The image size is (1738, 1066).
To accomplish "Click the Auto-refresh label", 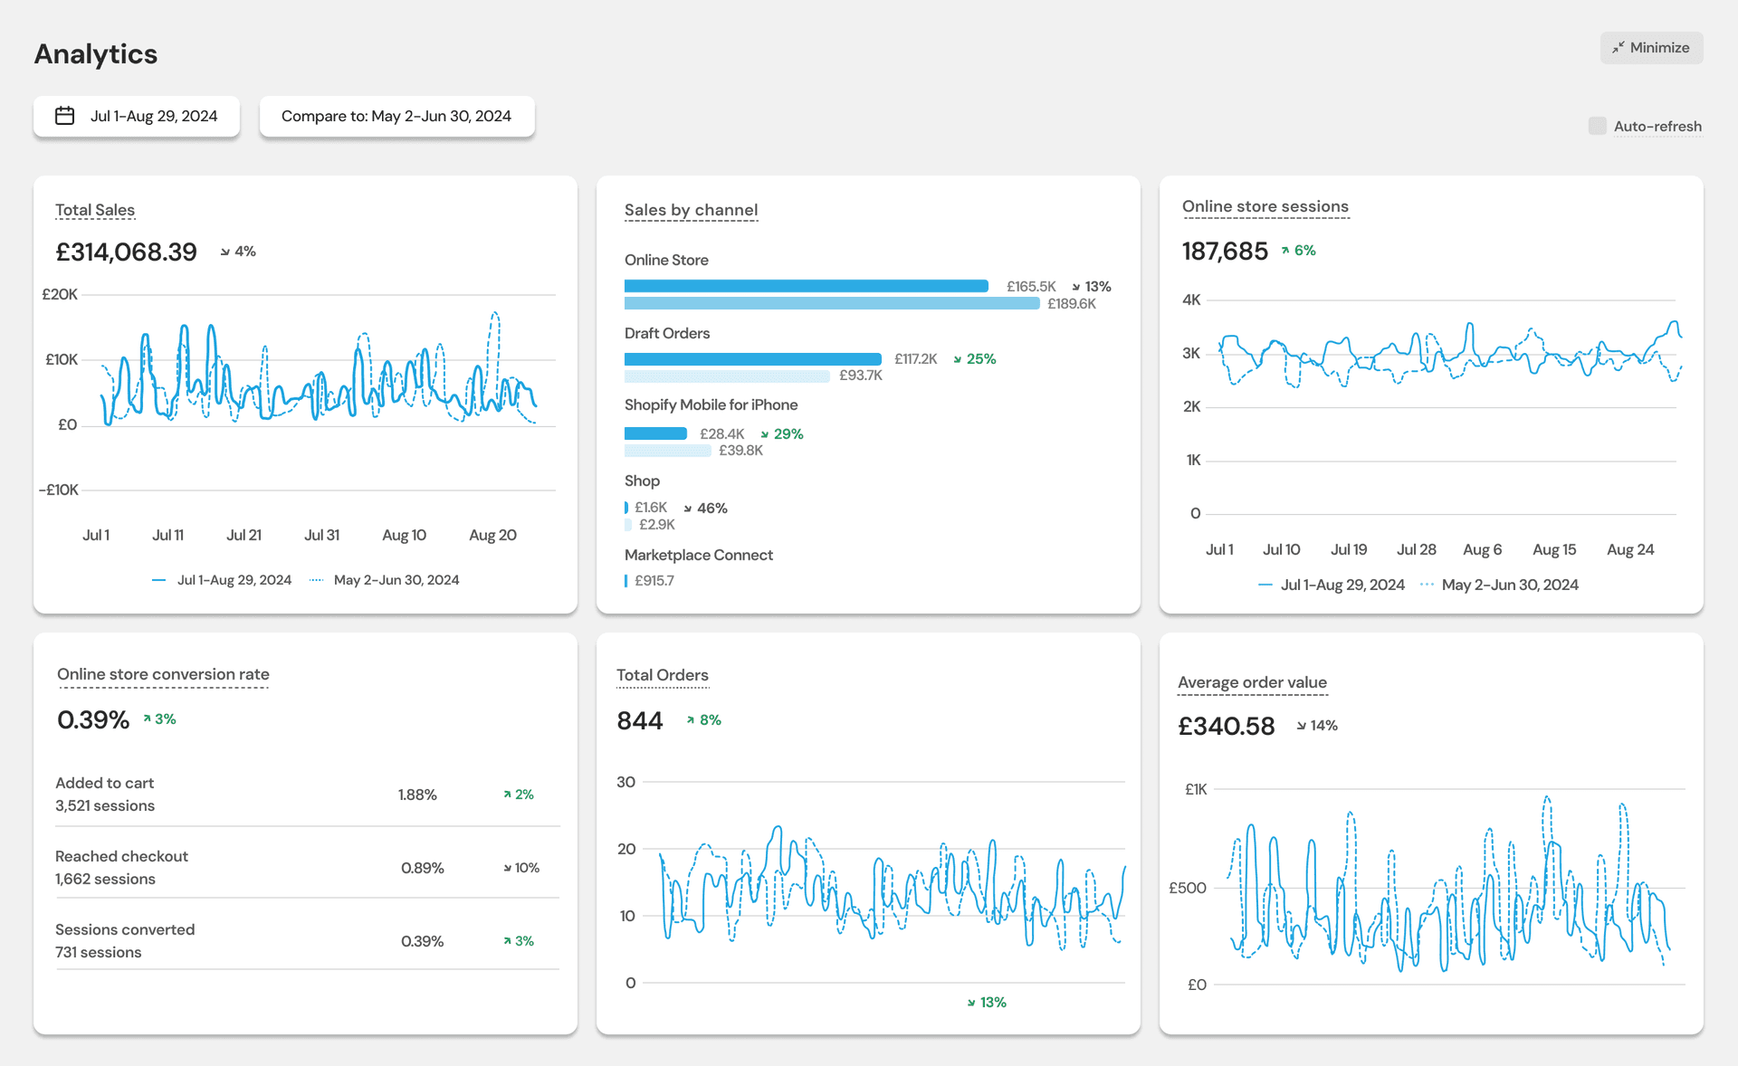I will (x=1657, y=127).
